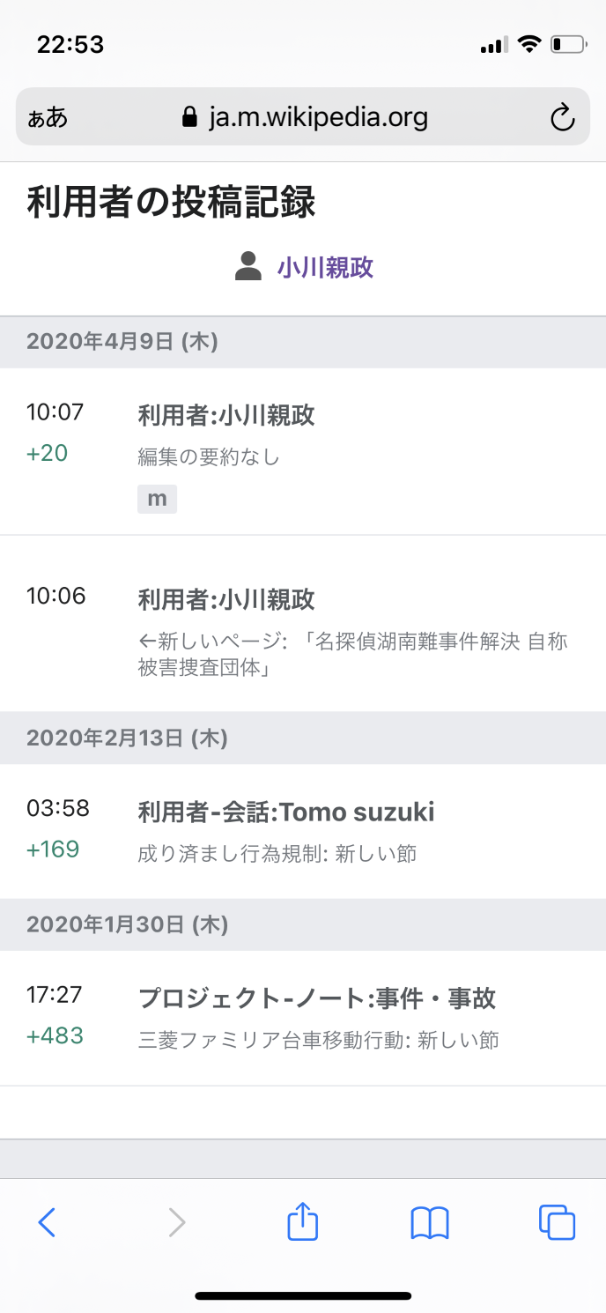Open 利用者-会話:Tomo suzuki contribution
Screen dimensions: 606x1313
(286, 812)
